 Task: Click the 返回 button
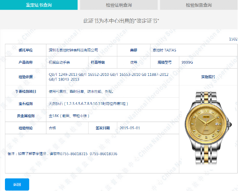click(x=17, y=185)
